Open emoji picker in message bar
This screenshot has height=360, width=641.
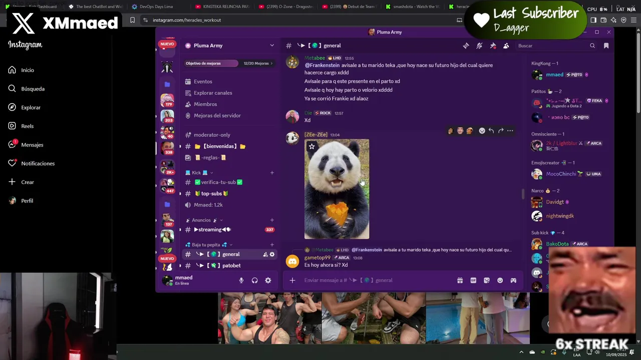click(x=500, y=280)
